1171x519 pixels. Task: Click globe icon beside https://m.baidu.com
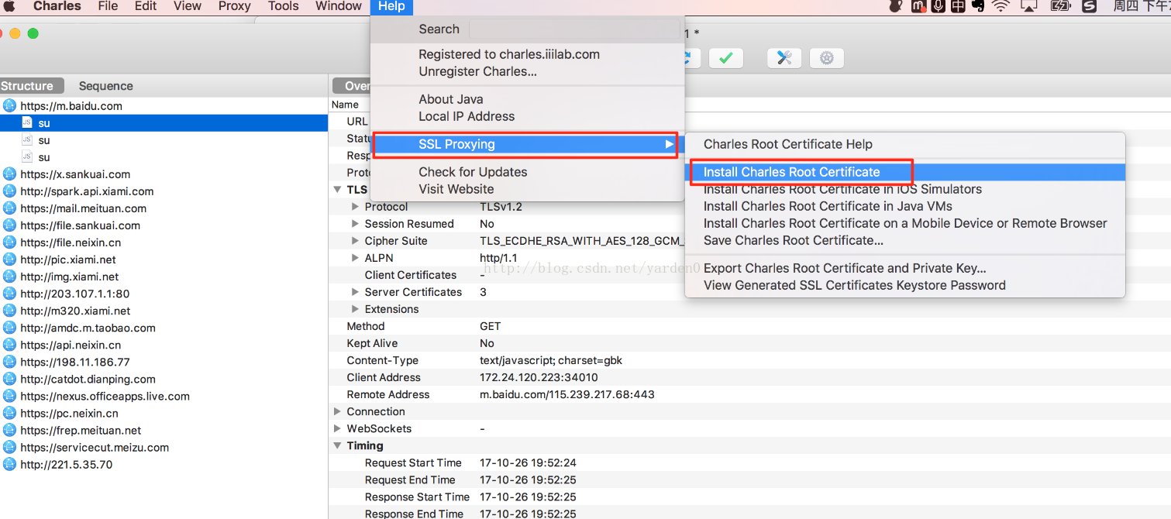point(9,105)
